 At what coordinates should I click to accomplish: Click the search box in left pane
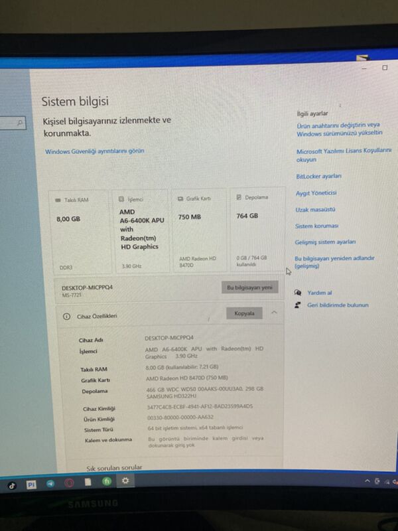13,123
